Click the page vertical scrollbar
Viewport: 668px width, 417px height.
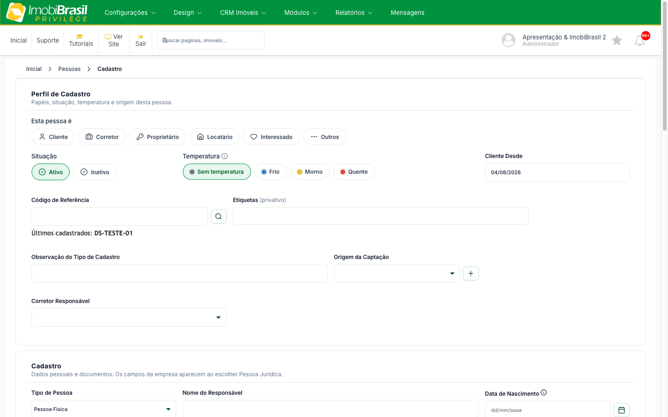664,67
